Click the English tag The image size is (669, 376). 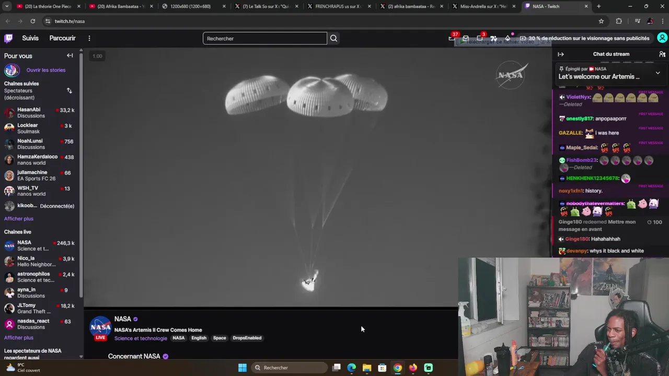(199, 338)
